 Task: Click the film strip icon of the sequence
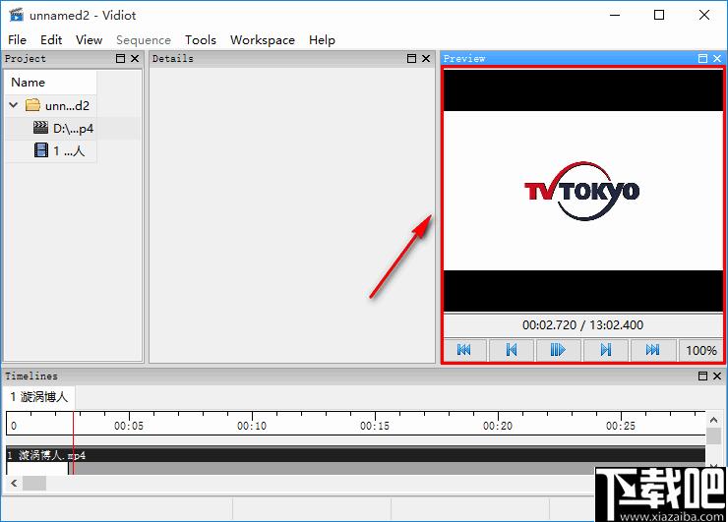[41, 150]
